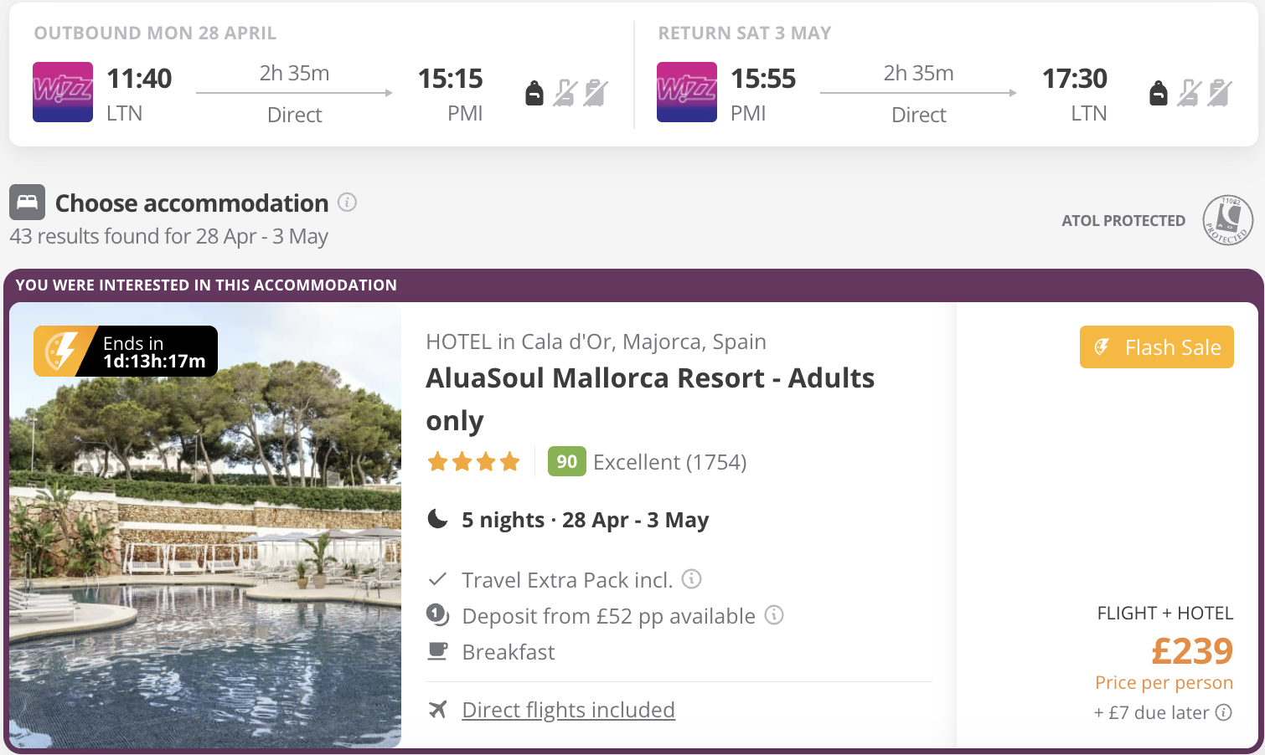The image size is (1265, 755).
Task: Show info for £7 due later
Action: tap(1224, 712)
